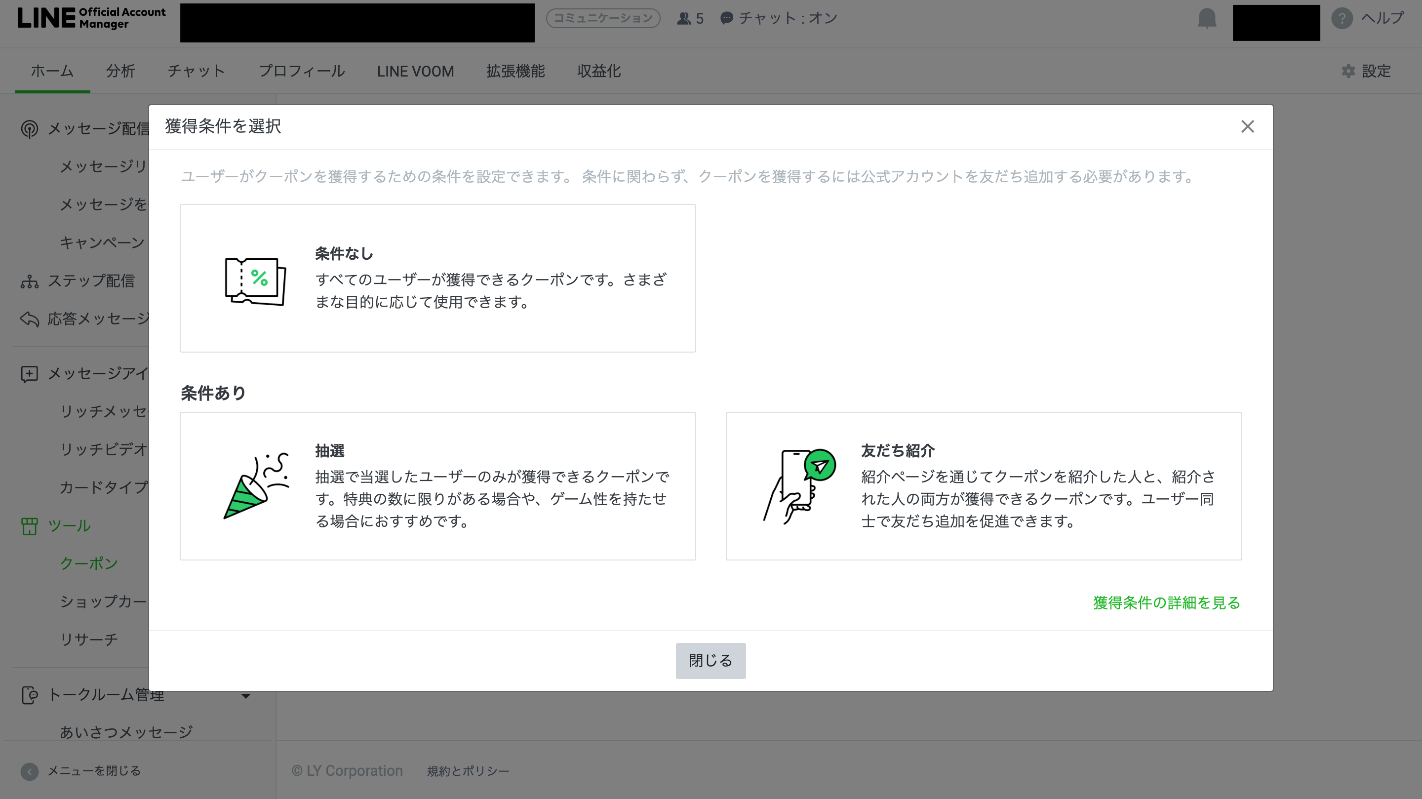Close the dialog with the X button
Screen dimensions: 1422x799
[x=1247, y=127]
